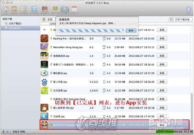Install 黑客入门 with its 安装 button
The width and height of the screenshot is (194, 135).
pyautogui.click(x=162, y=64)
